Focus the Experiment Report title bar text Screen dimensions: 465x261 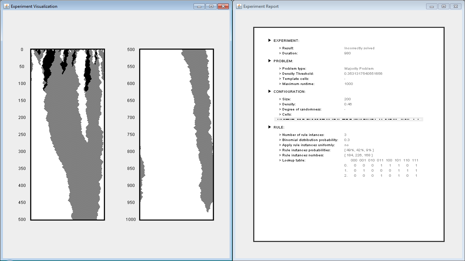(x=261, y=6)
